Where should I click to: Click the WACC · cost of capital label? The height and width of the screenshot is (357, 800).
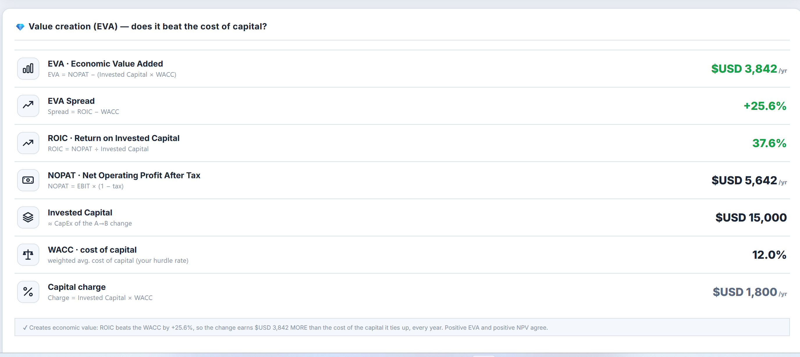(92, 250)
